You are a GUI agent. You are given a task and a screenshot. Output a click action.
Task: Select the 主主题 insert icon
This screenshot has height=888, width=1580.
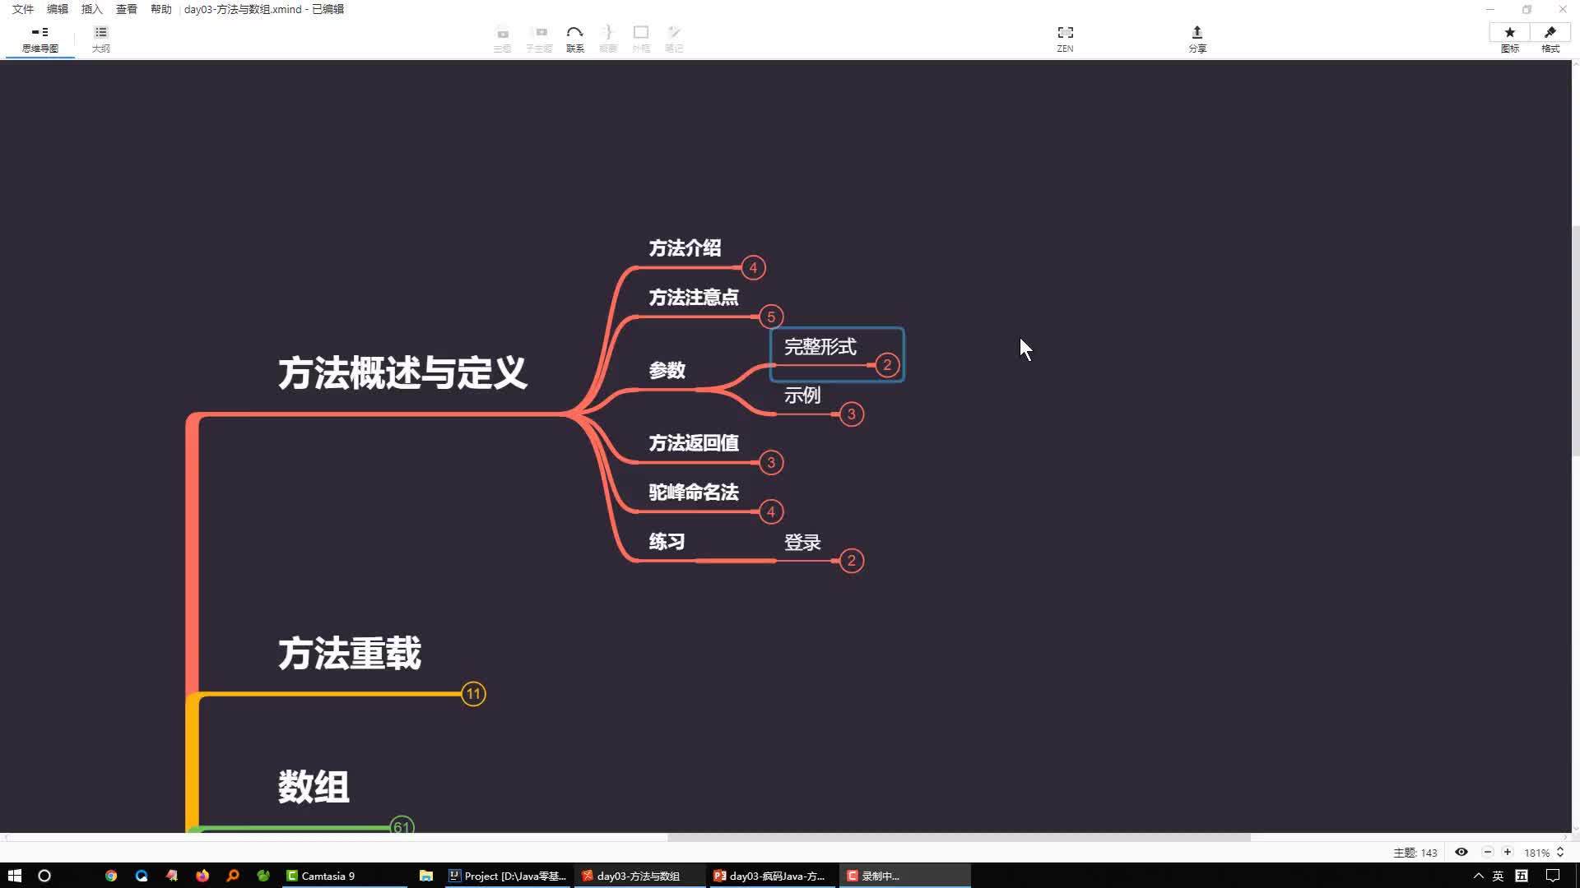(x=501, y=38)
